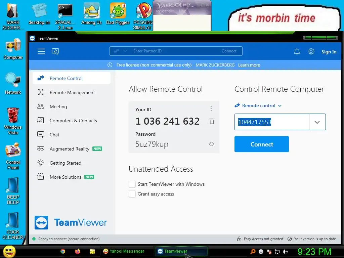
Task: Click the Learn more link
Action: 249,65
